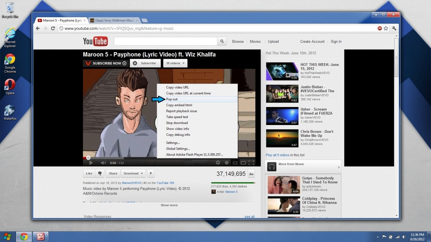Open the Browse link in header
This screenshot has height=242, width=431.
pyautogui.click(x=238, y=42)
